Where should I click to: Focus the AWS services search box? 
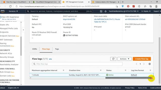[59, 11]
